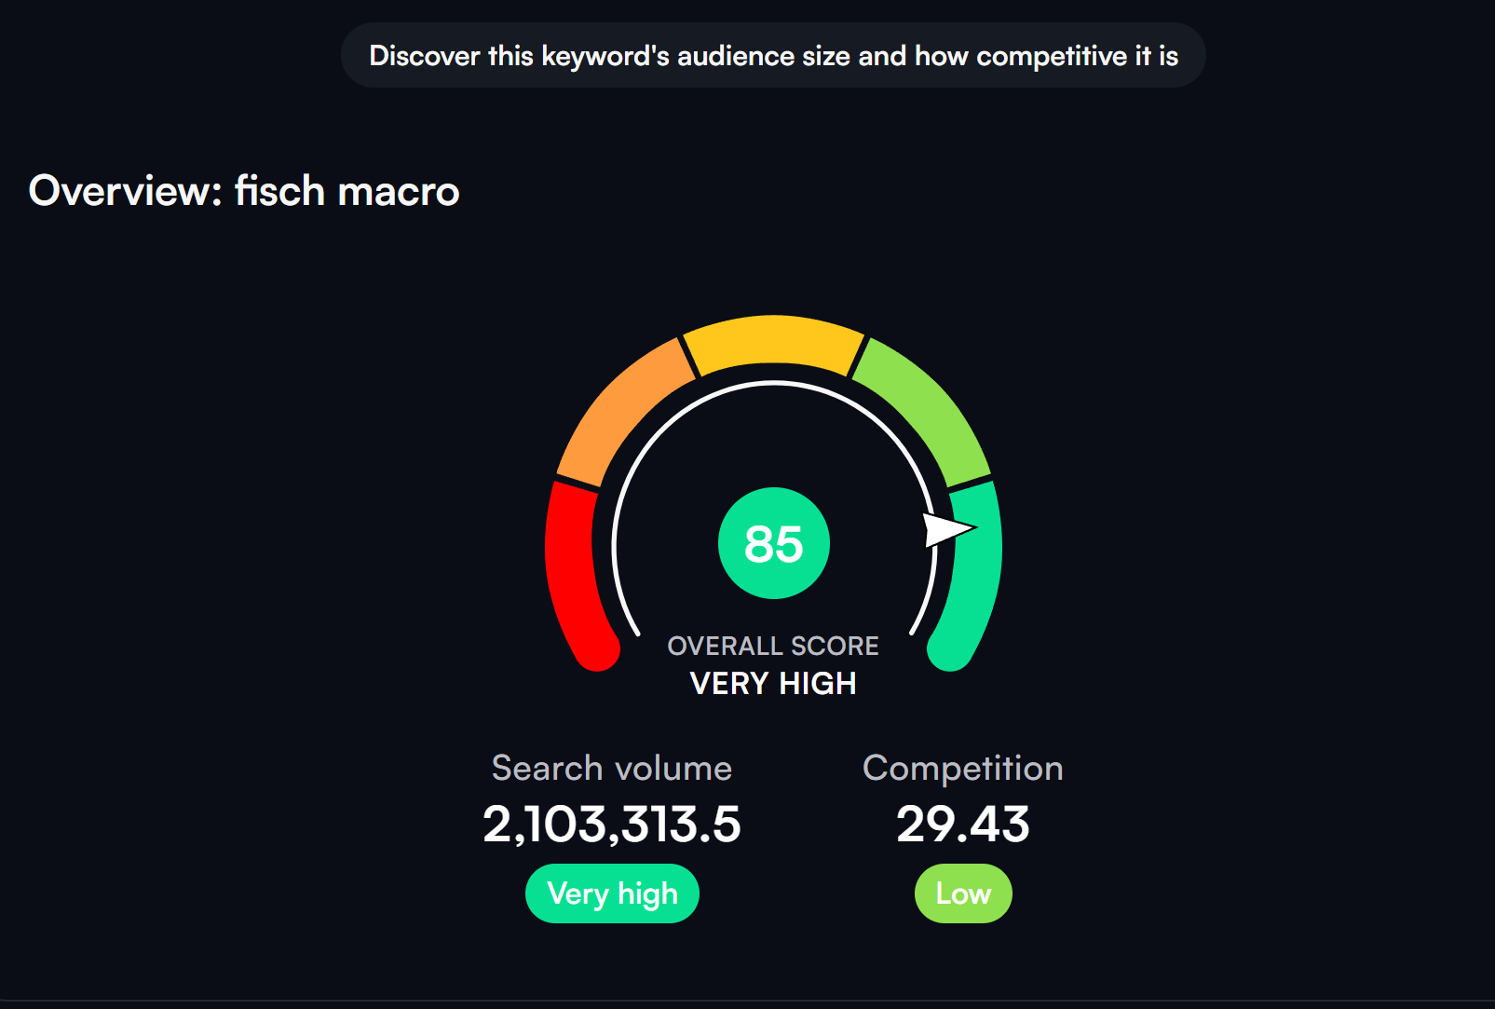The image size is (1495, 1009).
Task: Click the tooltip about keyword audience size
Action: pyautogui.click(x=773, y=56)
